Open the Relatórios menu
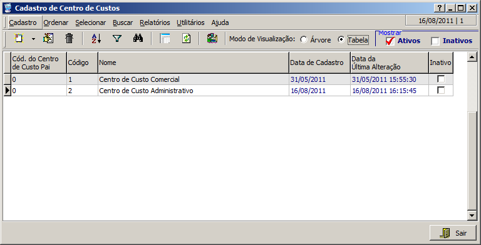The width and height of the screenshot is (481, 245). point(155,22)
